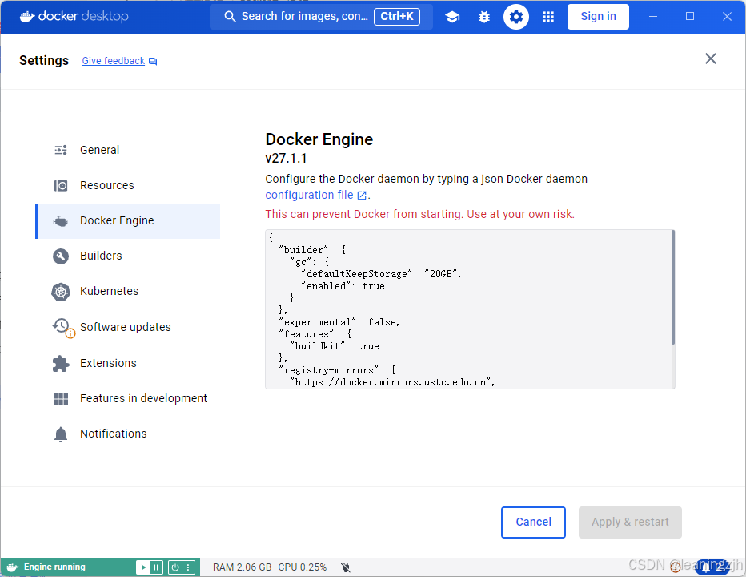
Task: Select the Resources settings tab
Action: coord(127,185)
